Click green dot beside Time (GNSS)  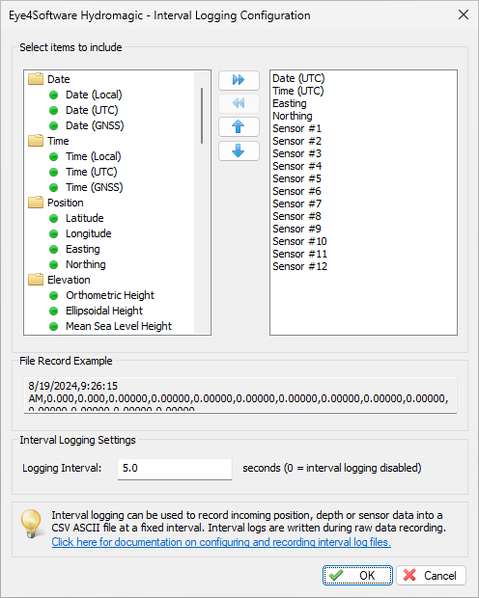pos(54,188)
